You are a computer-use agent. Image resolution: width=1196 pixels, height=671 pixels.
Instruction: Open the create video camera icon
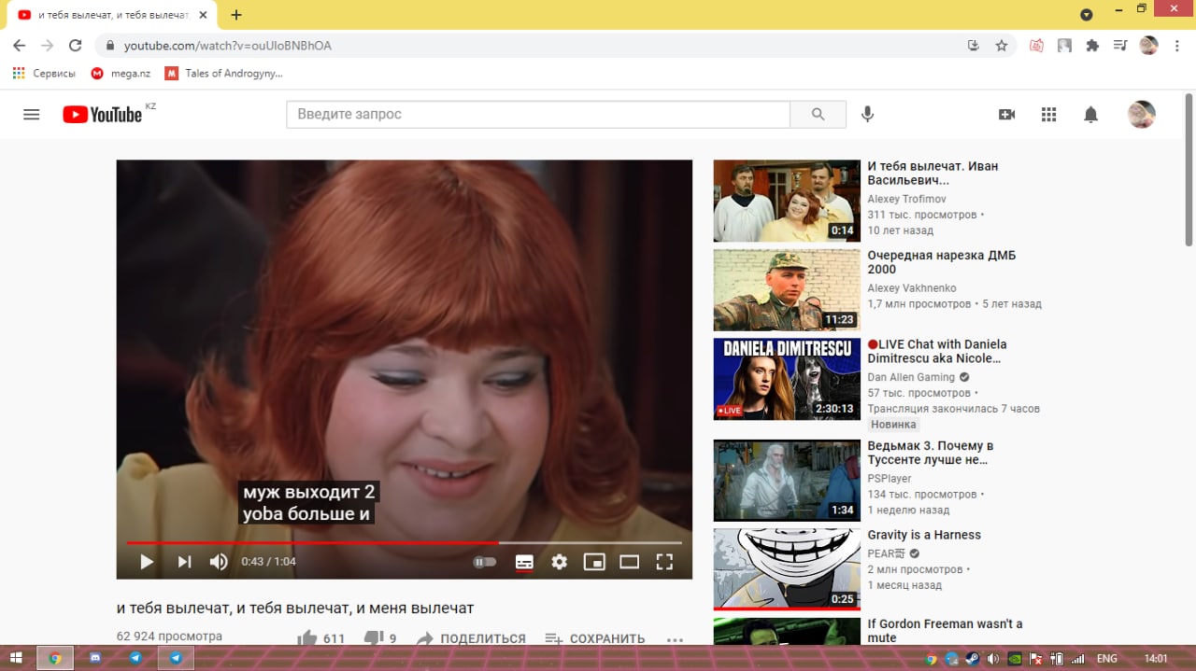click(1006, 114)
